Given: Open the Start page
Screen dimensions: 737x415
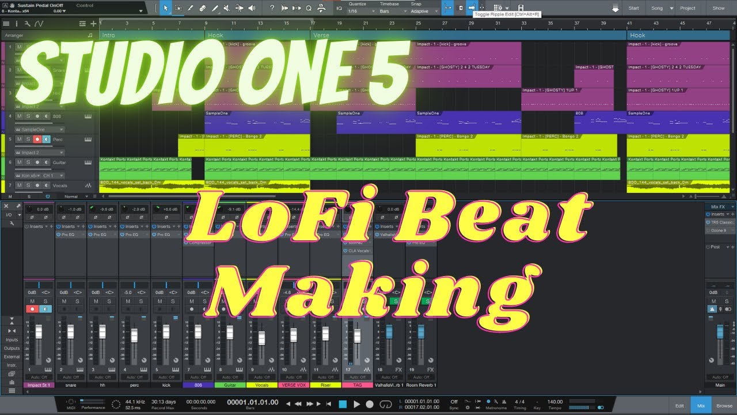Looking at the screenshot, I should coord(633,8).
